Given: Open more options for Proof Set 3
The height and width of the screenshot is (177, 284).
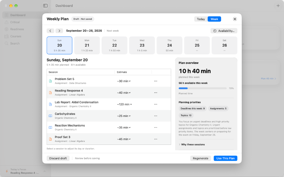Looking at the screenshot, I should 156,139.
